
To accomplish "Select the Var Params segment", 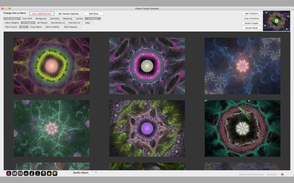I will pyautogui.click(x=42, y=23).
